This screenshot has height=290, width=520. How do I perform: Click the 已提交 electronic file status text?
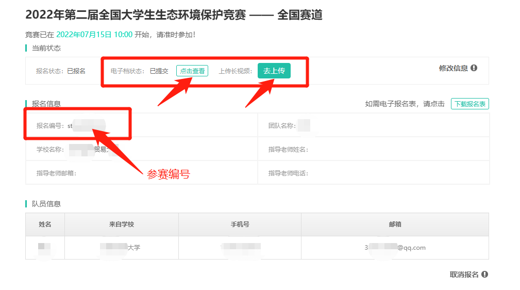[x=159, y=71]
